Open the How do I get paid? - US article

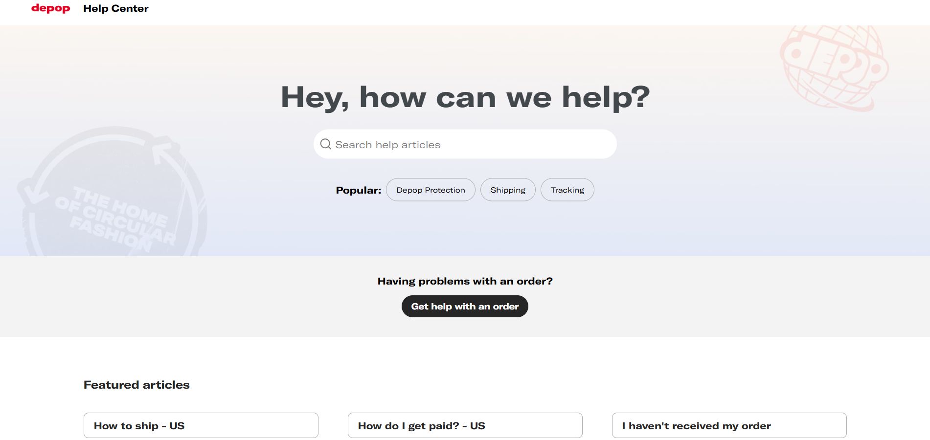coord(465,425)
